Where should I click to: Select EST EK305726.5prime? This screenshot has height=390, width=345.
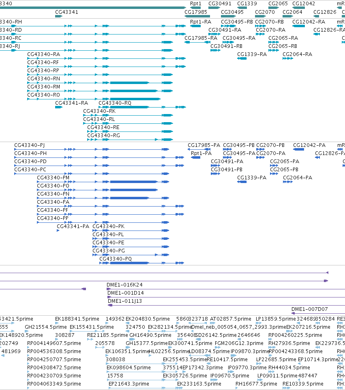point(185,376)
